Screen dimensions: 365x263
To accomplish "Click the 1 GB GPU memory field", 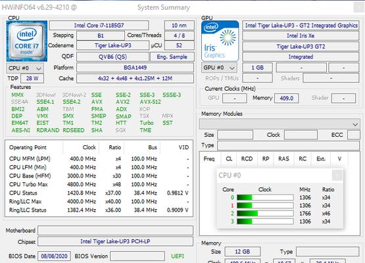I will pos(257,68).
